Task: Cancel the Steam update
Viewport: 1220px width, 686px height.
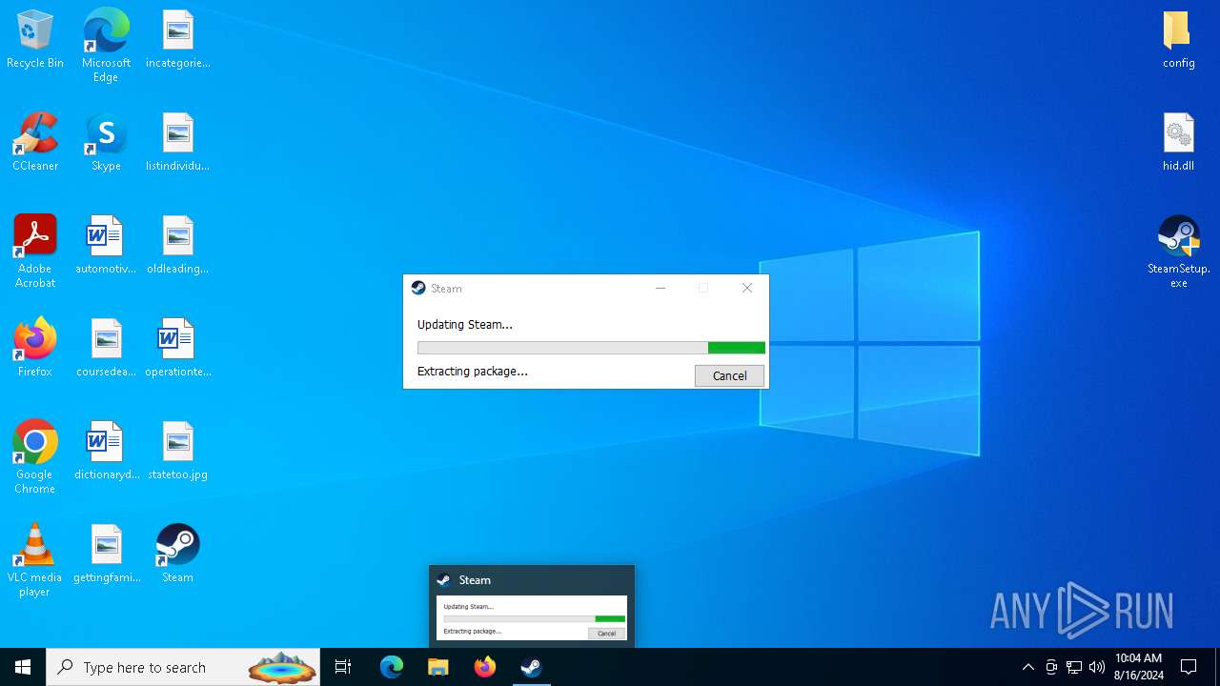Action: pyautogui.click(x=729, y=375)
